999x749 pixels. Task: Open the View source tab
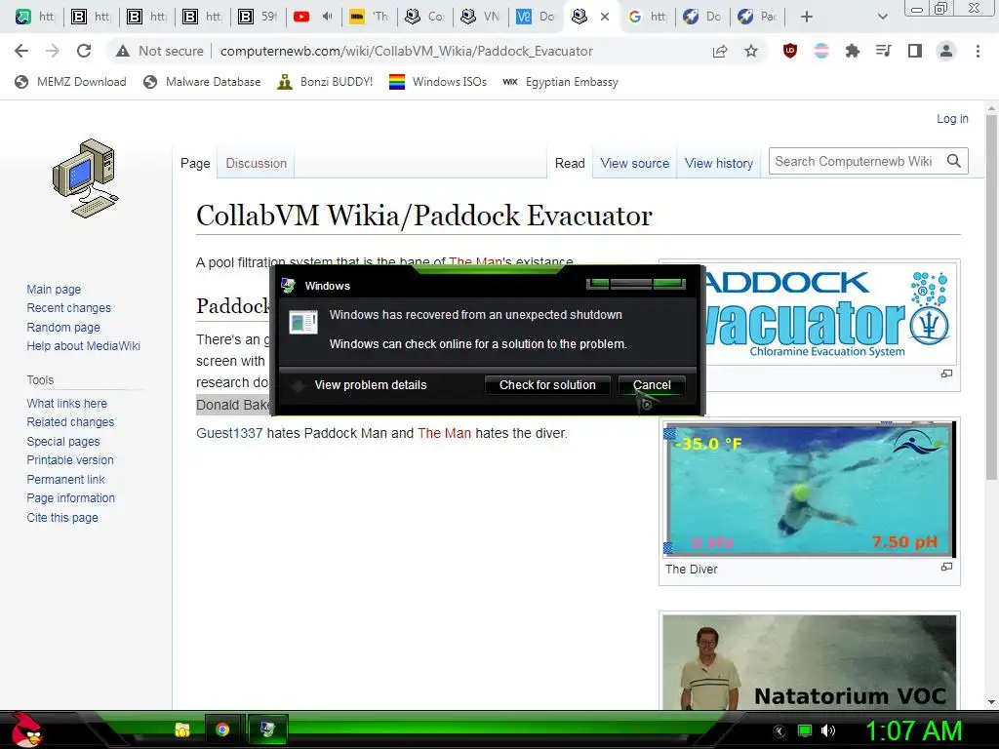(x=634, y=163)
